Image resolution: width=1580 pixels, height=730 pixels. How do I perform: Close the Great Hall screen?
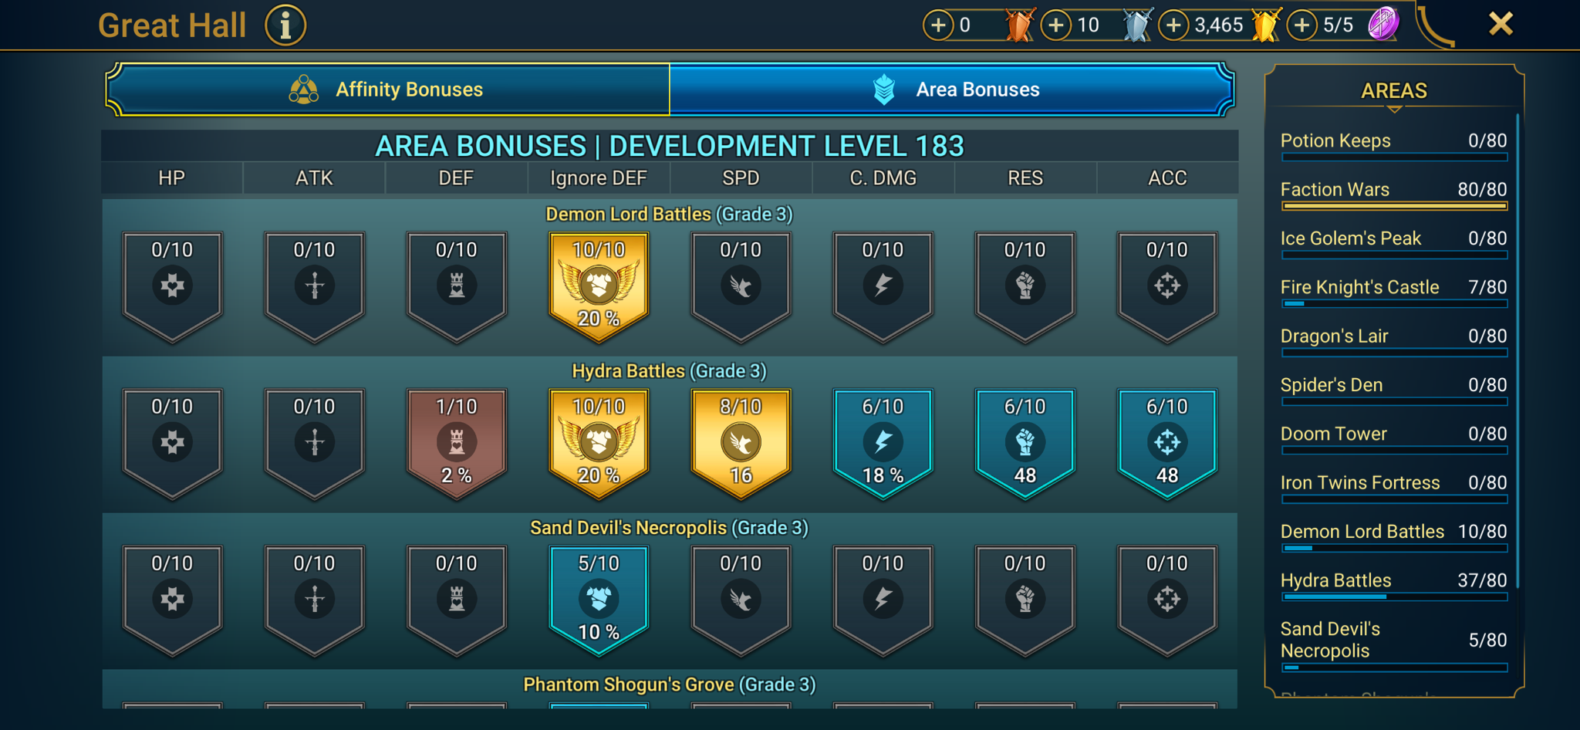(x=1501, y=24)
